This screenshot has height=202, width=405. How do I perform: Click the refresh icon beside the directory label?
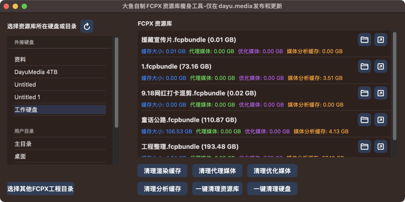coord(87,26)
